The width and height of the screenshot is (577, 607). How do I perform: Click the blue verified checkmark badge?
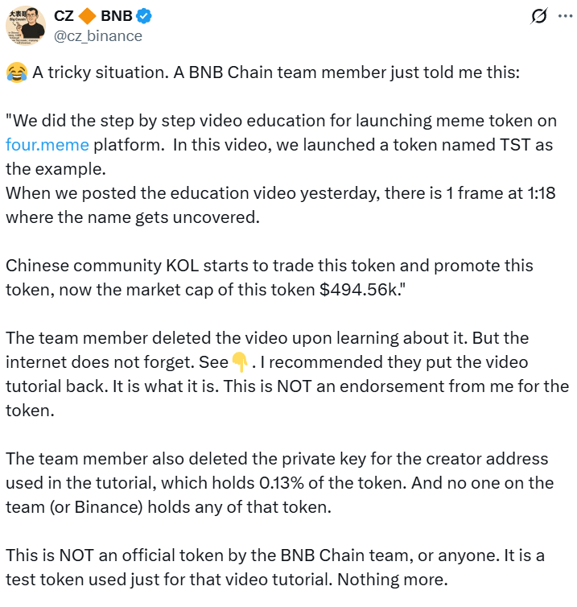point(146,16)
